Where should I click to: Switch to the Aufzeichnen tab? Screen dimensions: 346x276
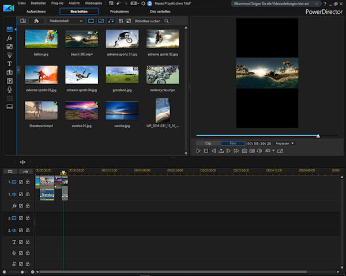pyautogui.click(x=36, y=11)
